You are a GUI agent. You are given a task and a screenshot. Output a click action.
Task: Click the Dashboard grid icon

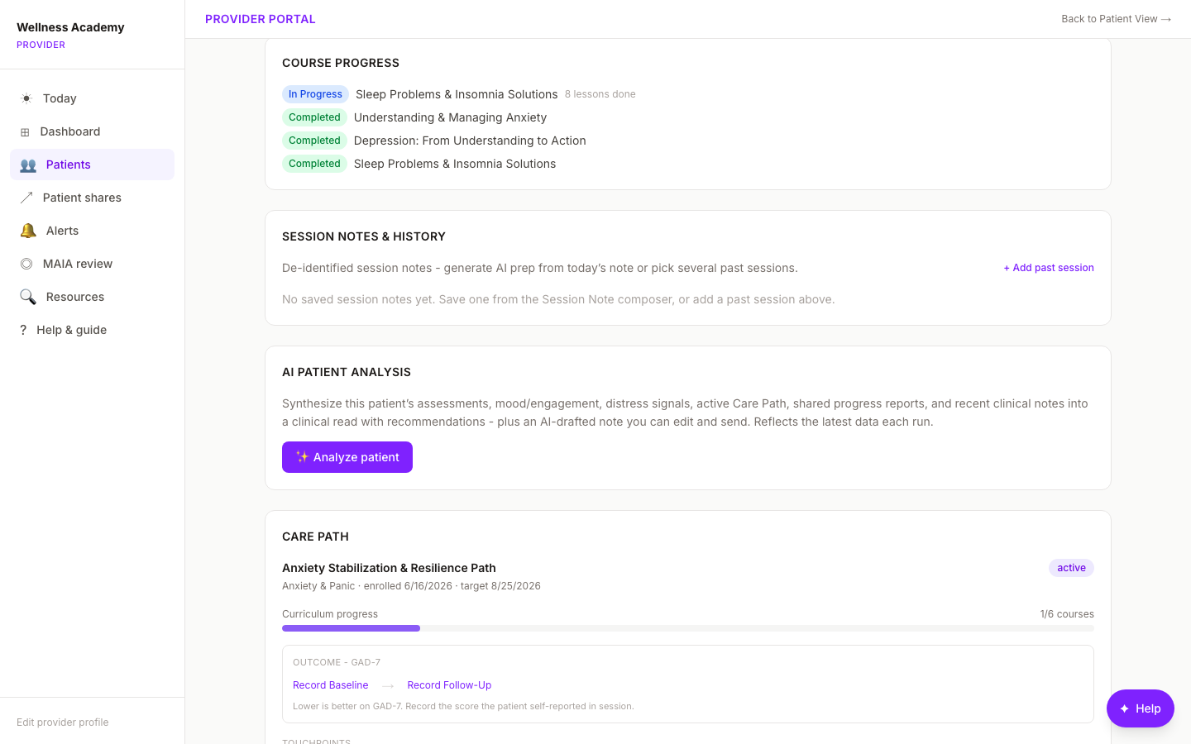(25, 132)
